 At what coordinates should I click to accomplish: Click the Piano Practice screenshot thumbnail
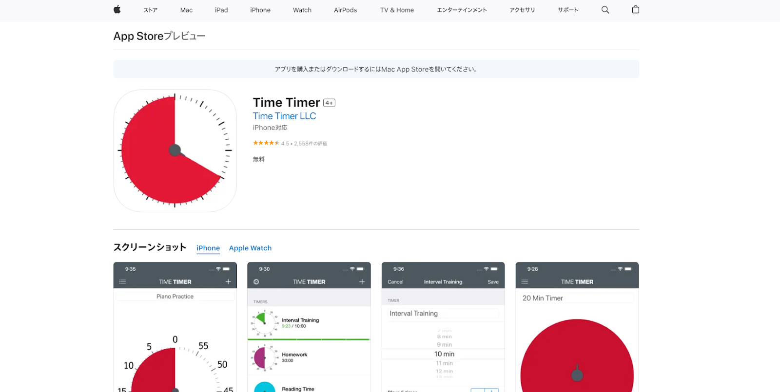coord(175,327)
